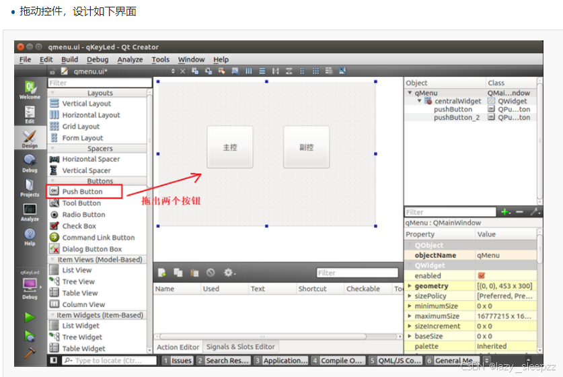Screen dimensions: 563x377
Task: Switch to Analyze mode
Action: tap(30, 212)
